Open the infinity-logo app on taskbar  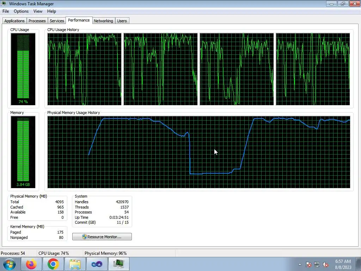(97, 264)
